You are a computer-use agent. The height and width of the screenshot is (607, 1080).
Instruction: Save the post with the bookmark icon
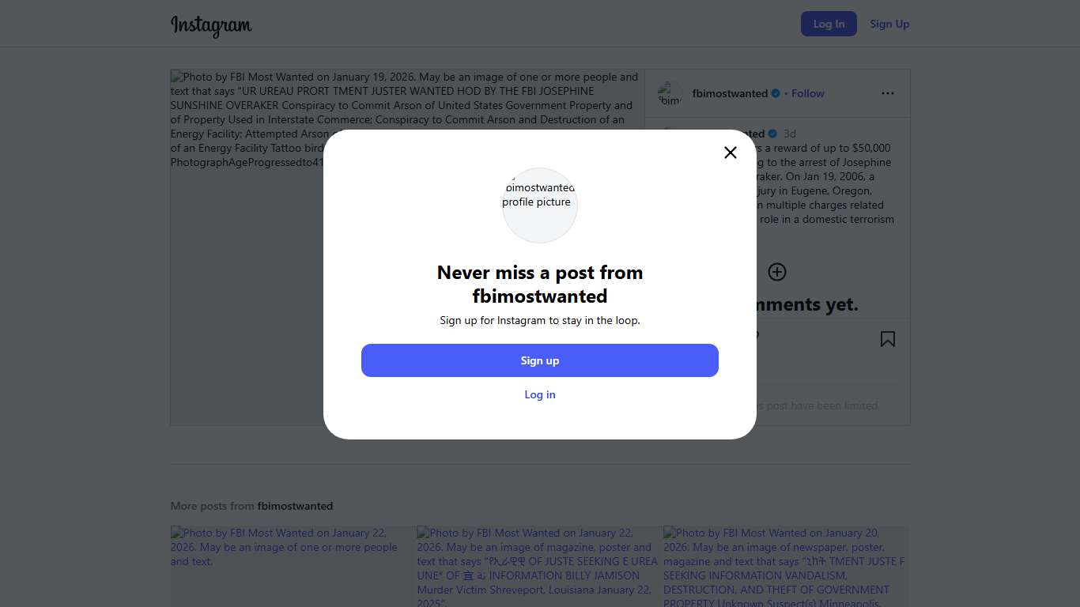888,339
